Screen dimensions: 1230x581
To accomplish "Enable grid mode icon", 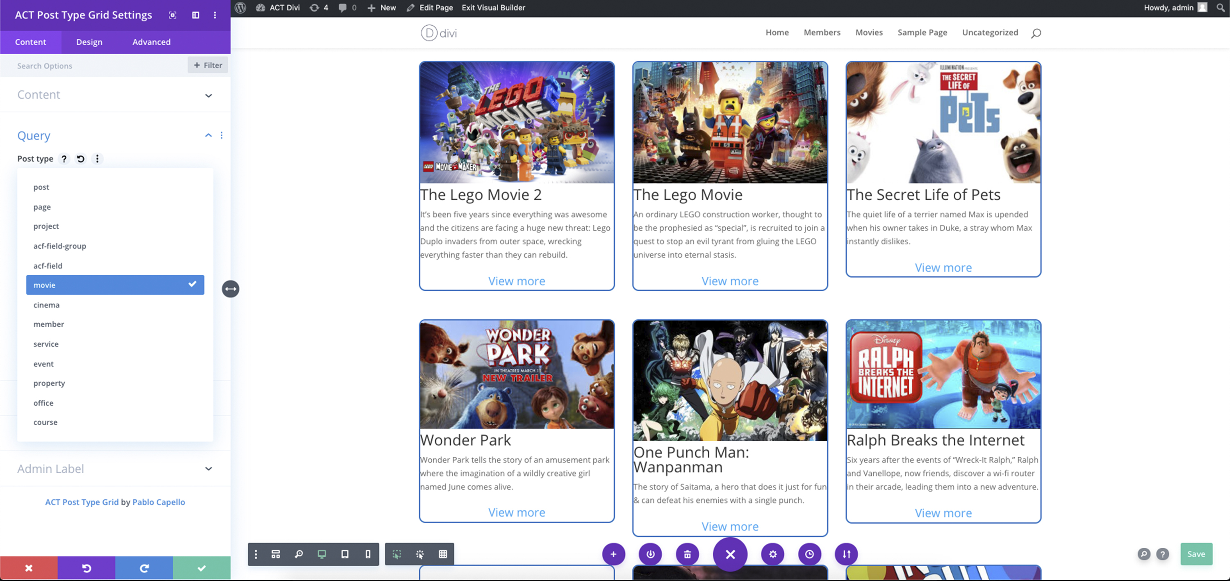I will coord(443,554).
